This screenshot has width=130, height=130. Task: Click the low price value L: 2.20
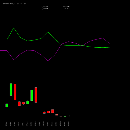click(66, 9)
